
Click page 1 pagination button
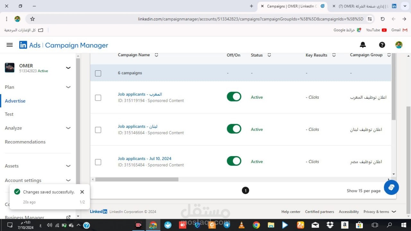coord(245,191)
